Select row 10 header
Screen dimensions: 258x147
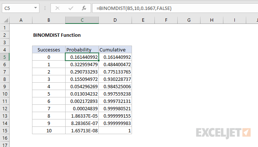coord(4,94)
